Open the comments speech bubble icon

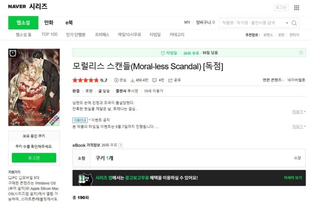(154, 80)
